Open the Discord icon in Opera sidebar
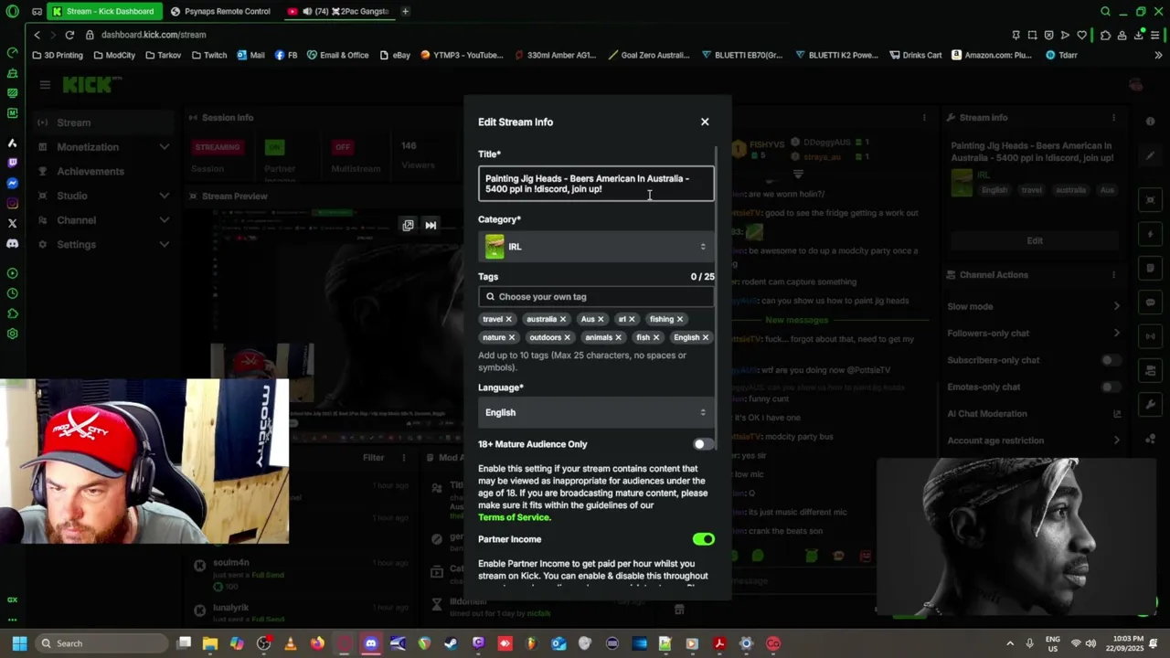 pos(12,243)
